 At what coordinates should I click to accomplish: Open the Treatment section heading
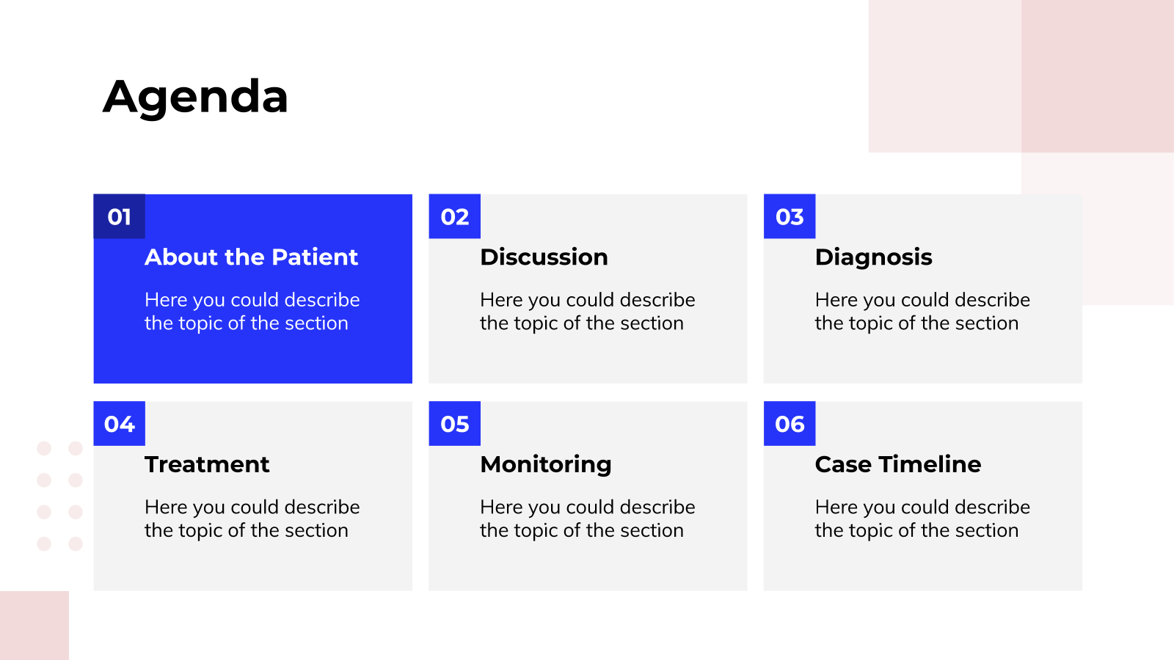(207, 464)
